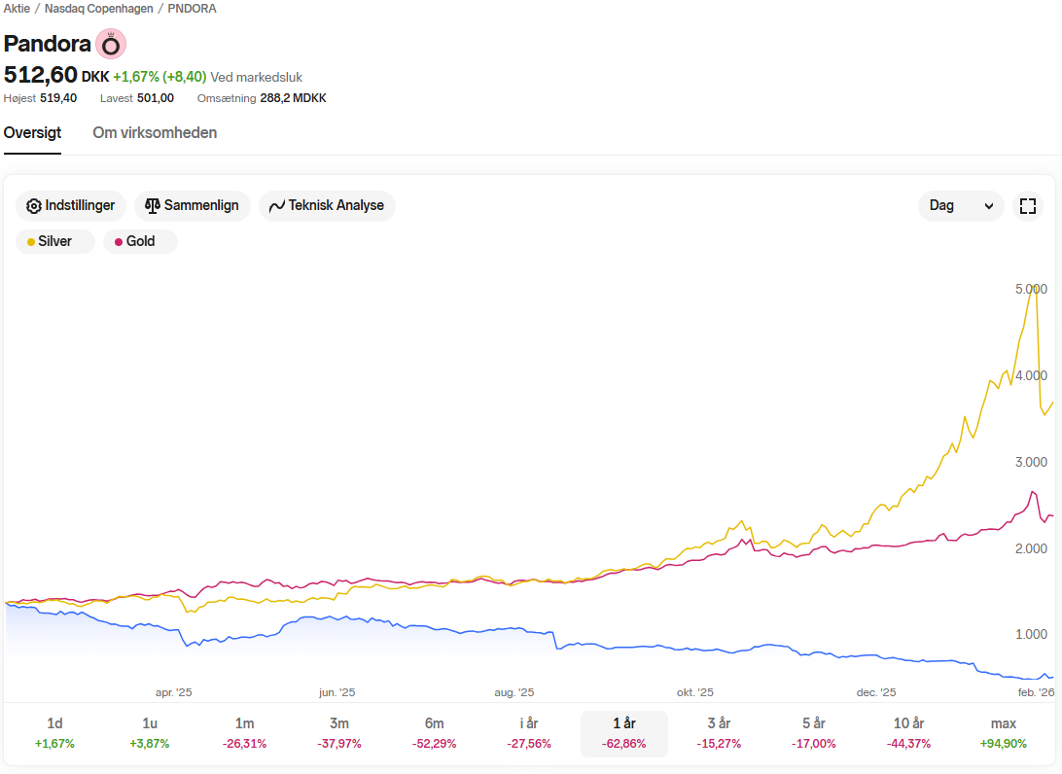
Task: Click the Pandora company name heading
Action: point(47,44)
